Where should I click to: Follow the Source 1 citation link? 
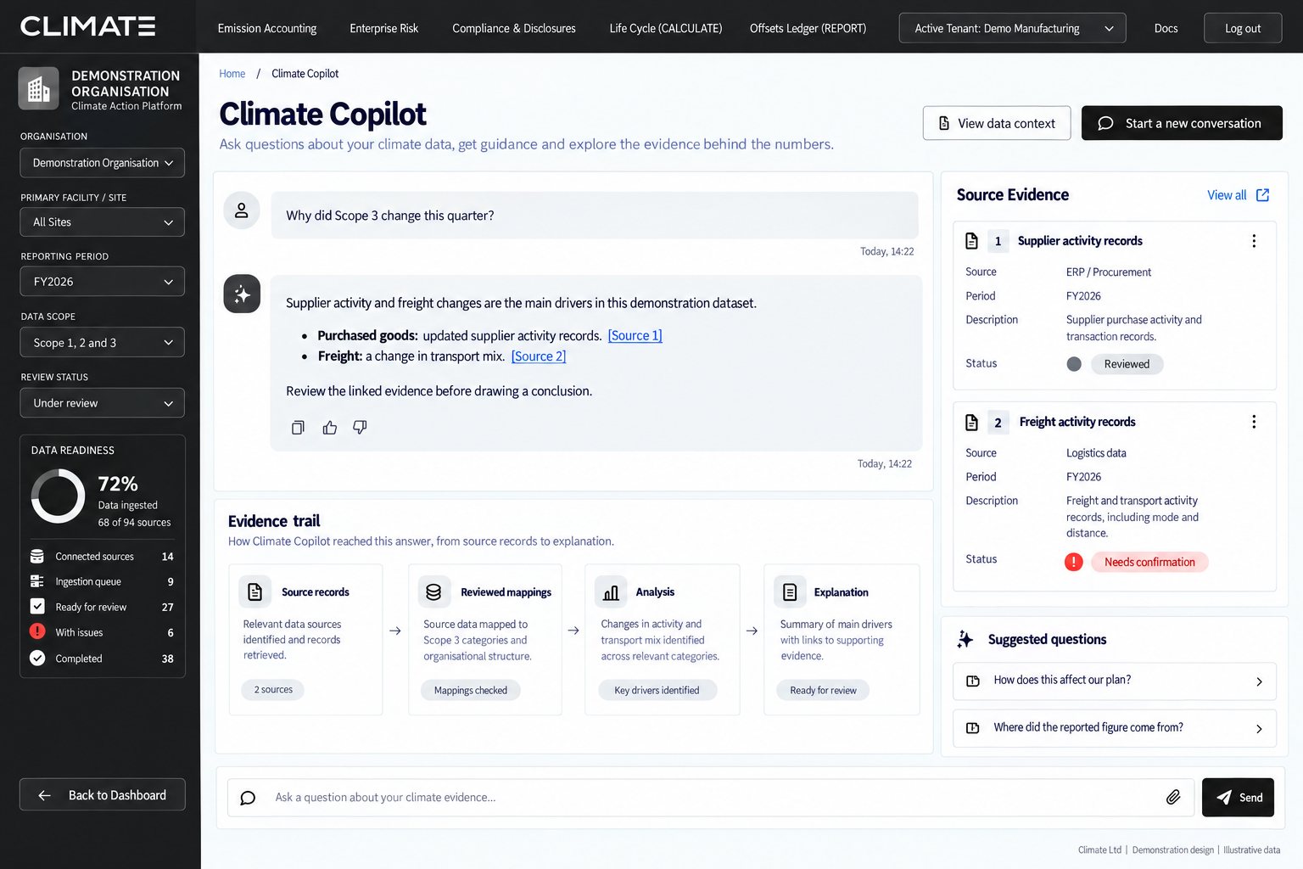coord(635,336)
